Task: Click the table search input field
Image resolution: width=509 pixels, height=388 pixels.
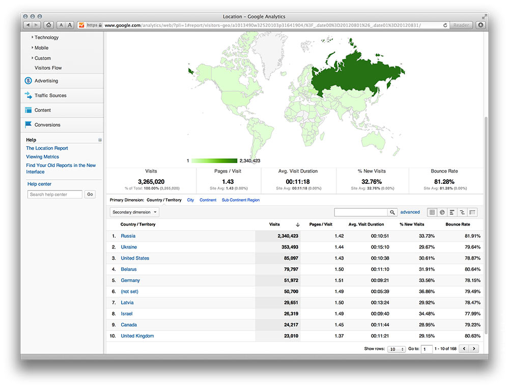Action: 361,212
